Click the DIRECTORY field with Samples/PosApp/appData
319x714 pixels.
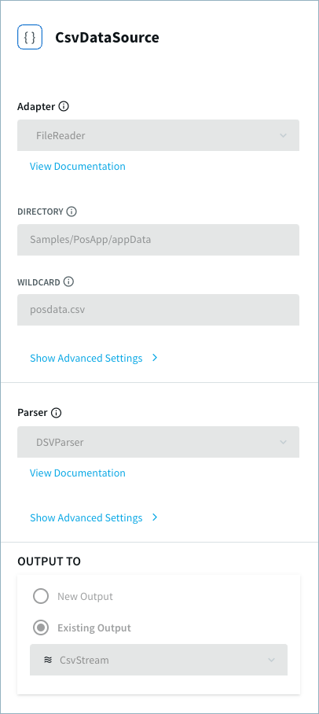point(159,240)
